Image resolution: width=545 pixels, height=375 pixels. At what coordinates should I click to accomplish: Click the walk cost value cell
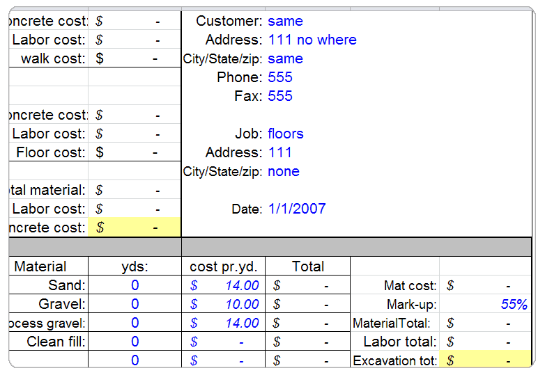[134, 58]
